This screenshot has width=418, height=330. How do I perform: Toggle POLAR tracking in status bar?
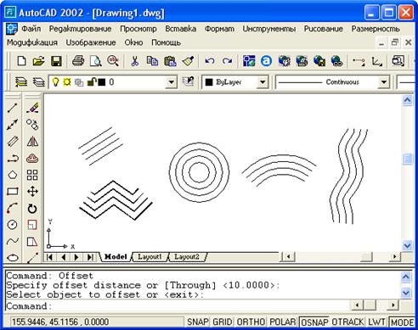click(x=283, y=322)
